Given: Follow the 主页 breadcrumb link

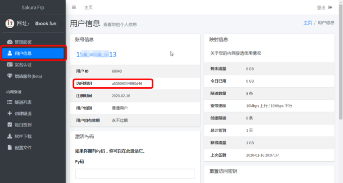Looking at the screenshot, I should pyautogui.click(x=308, y=23).
